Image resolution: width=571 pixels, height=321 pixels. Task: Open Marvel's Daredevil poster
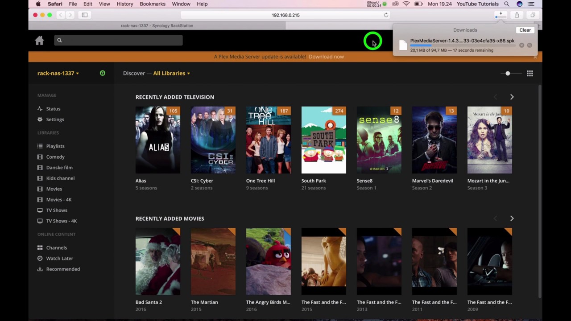tap(434, 140)
